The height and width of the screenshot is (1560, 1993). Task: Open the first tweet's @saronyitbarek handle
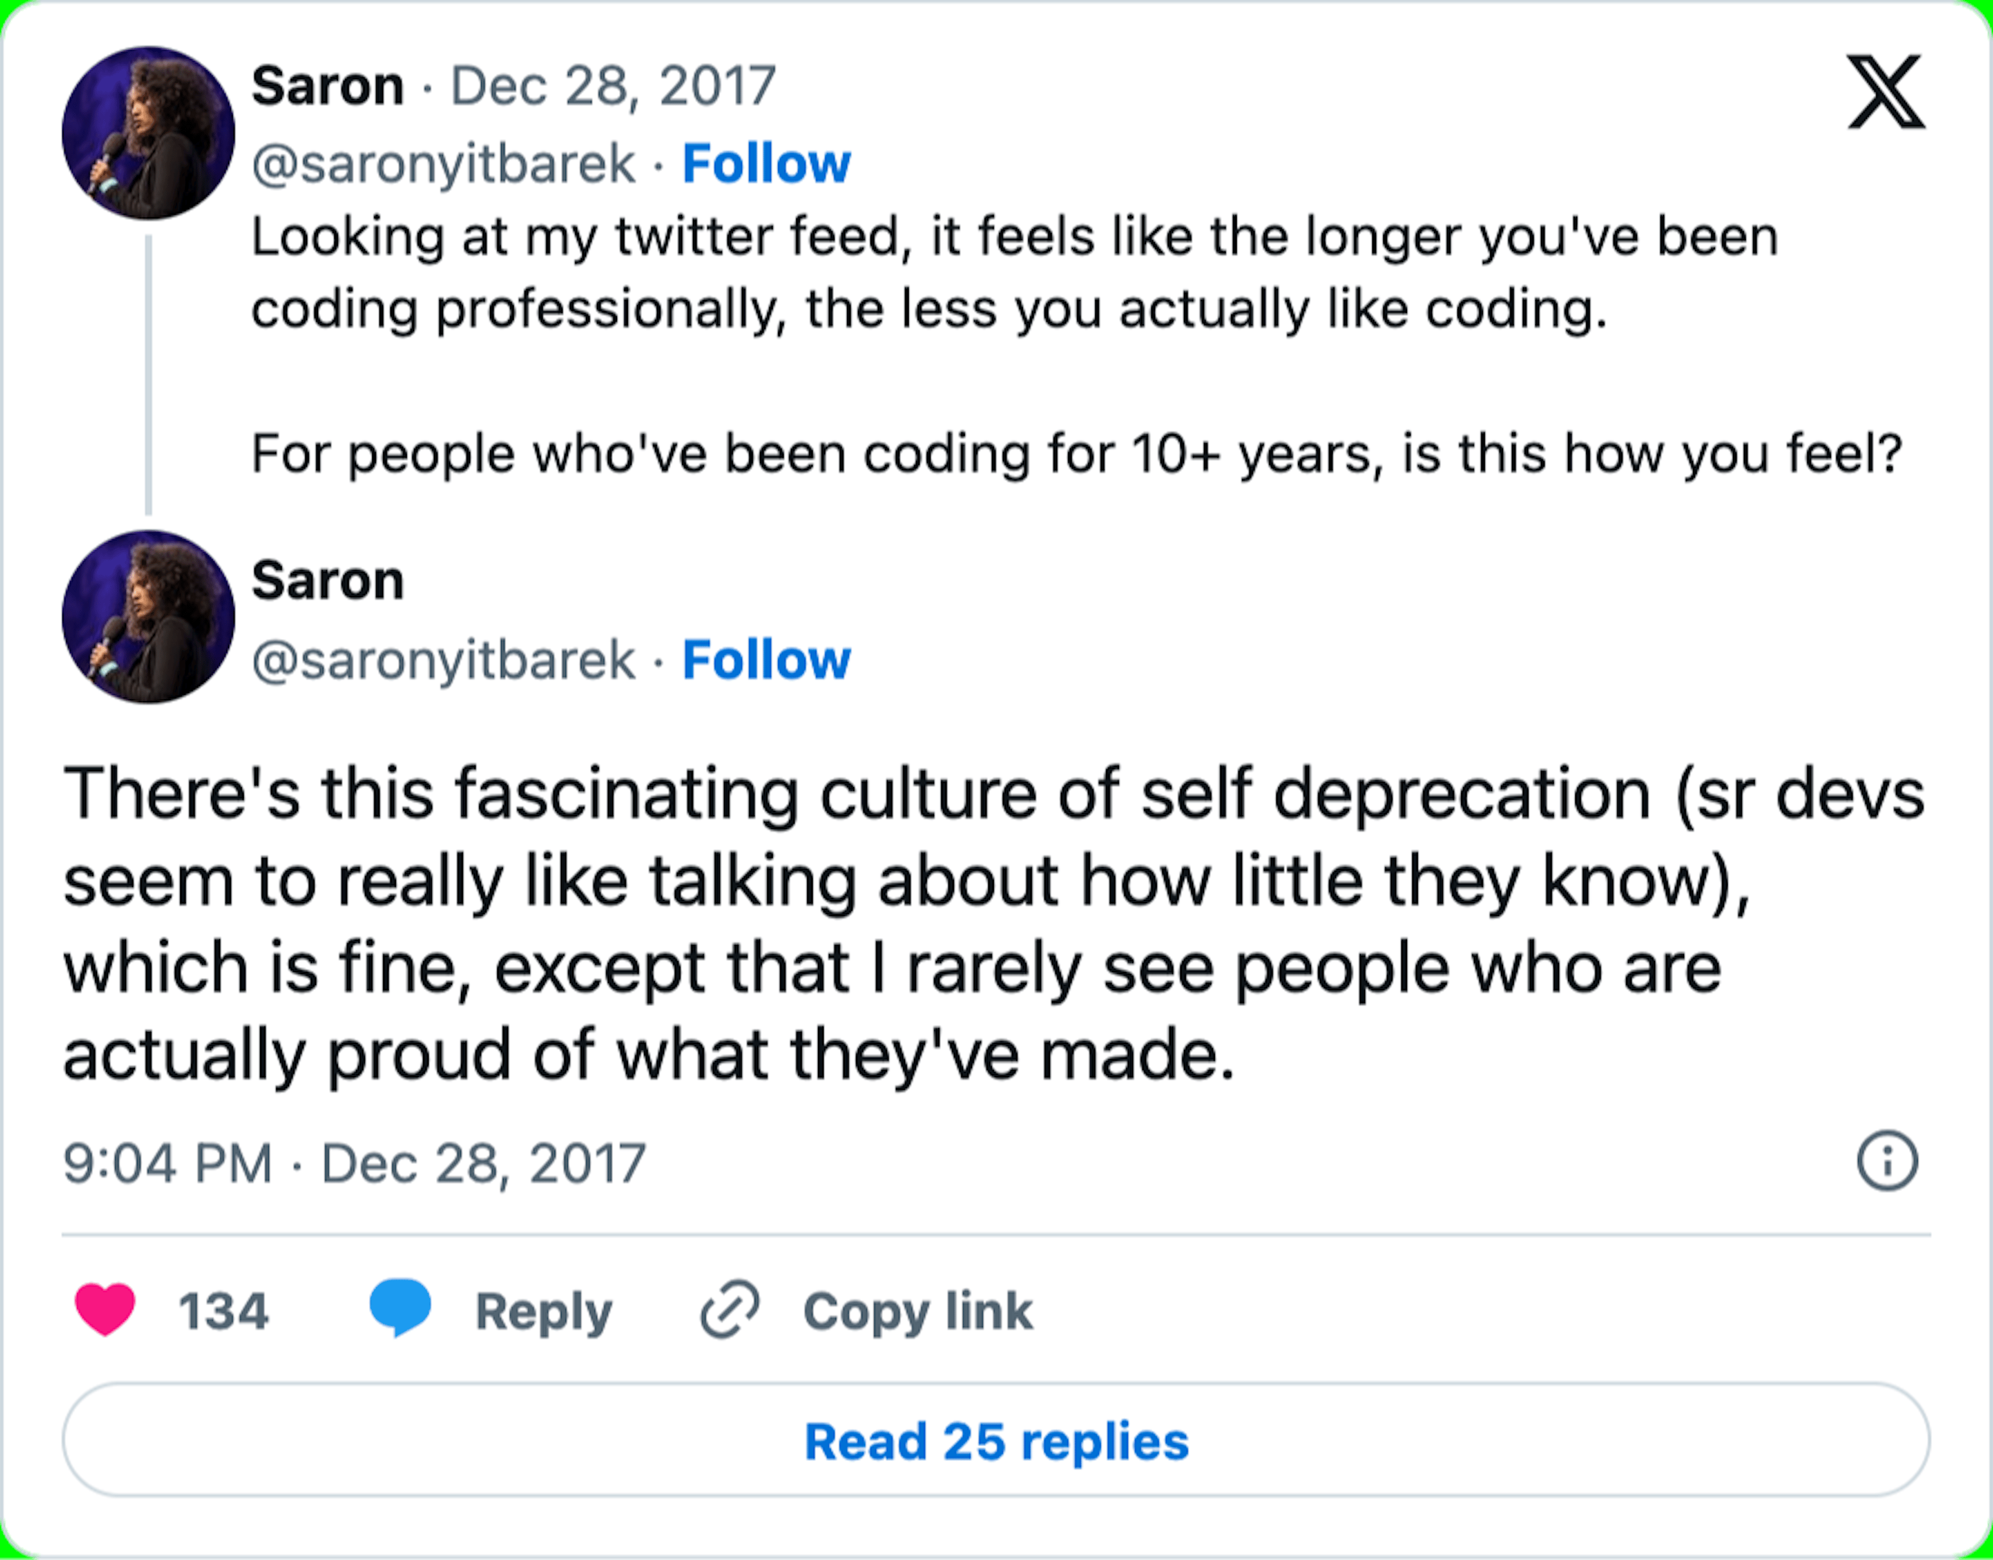[x=443, y=165]
